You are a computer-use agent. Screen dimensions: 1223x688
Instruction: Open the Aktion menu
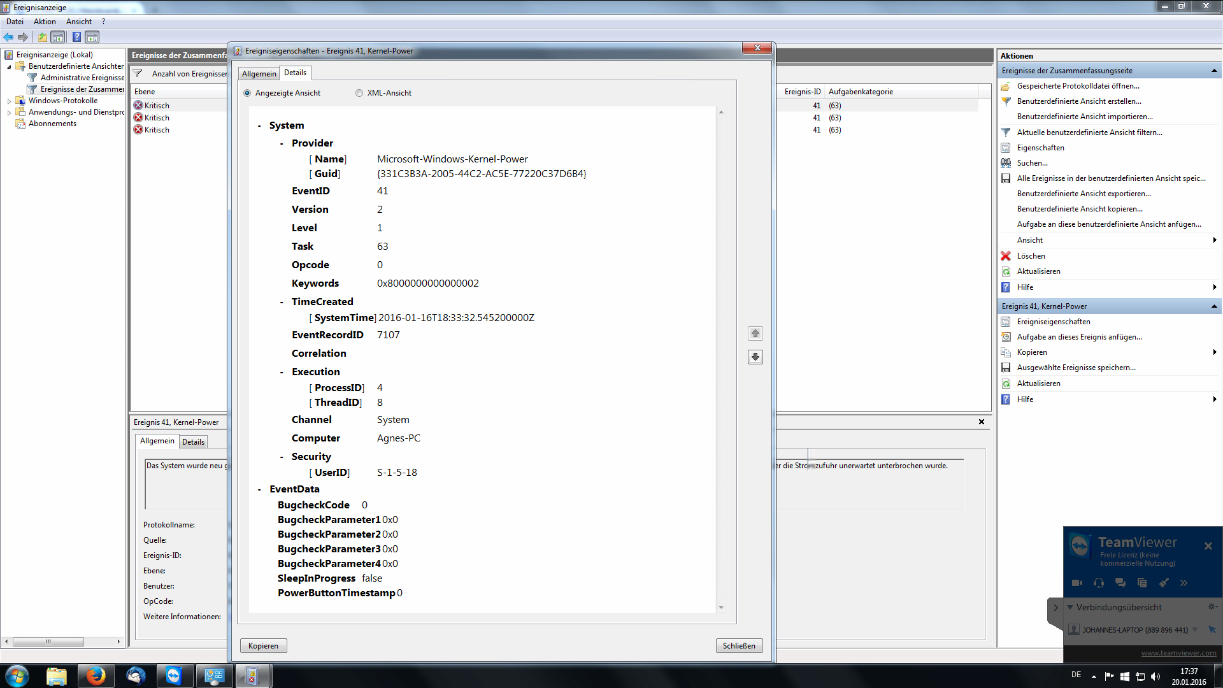(45, 22)
